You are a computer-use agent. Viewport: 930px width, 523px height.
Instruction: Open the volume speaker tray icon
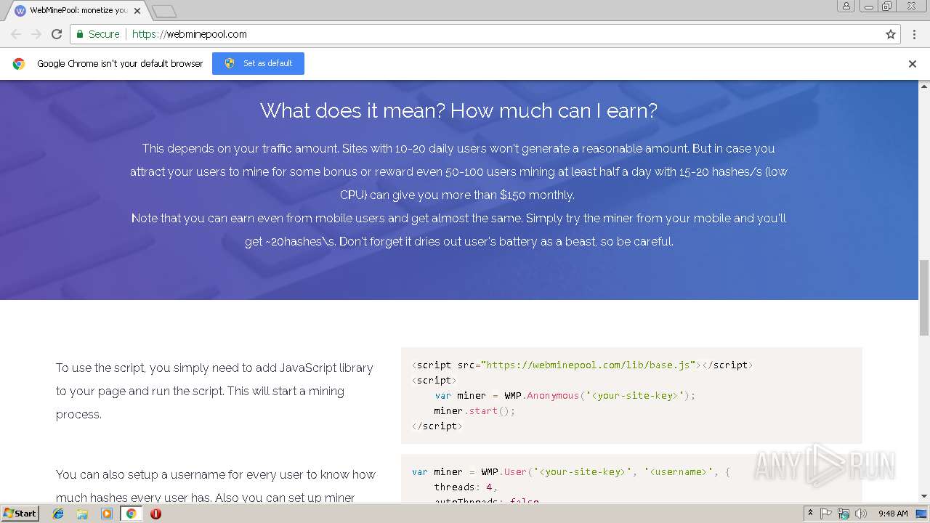point(861,514)
